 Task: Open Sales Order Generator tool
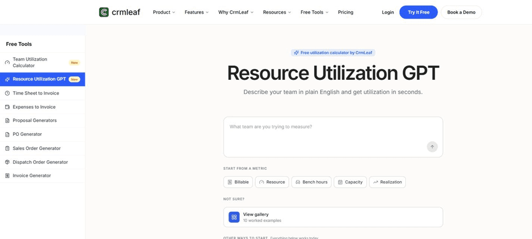coord(43,148)
